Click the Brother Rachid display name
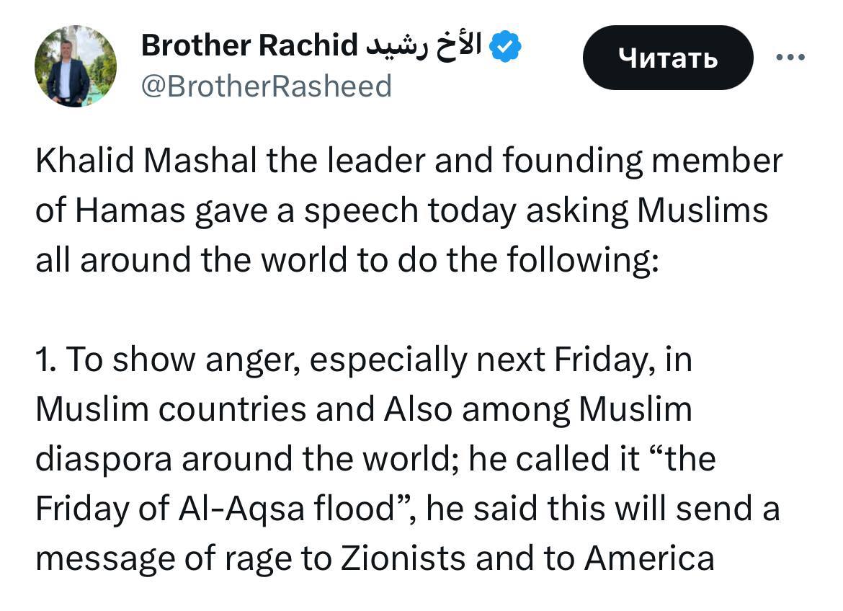The height and width of the screenshot is (611, 843). [249, 46]
